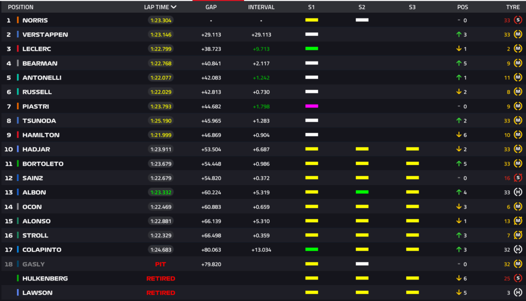Sort by the GAP column header
Viewport: 526px width, 301px height.
click(x=211, y=7)
